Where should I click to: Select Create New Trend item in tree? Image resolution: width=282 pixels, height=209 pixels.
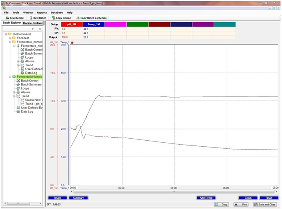click(x=23, y=100)
